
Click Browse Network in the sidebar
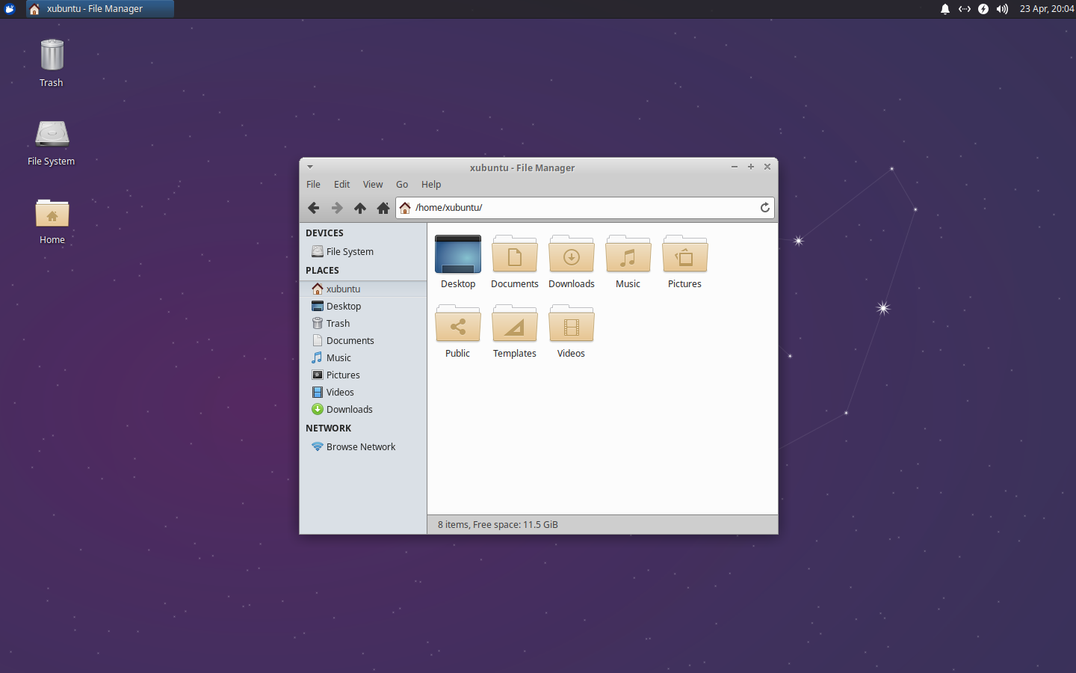click(x=361, y=446)
